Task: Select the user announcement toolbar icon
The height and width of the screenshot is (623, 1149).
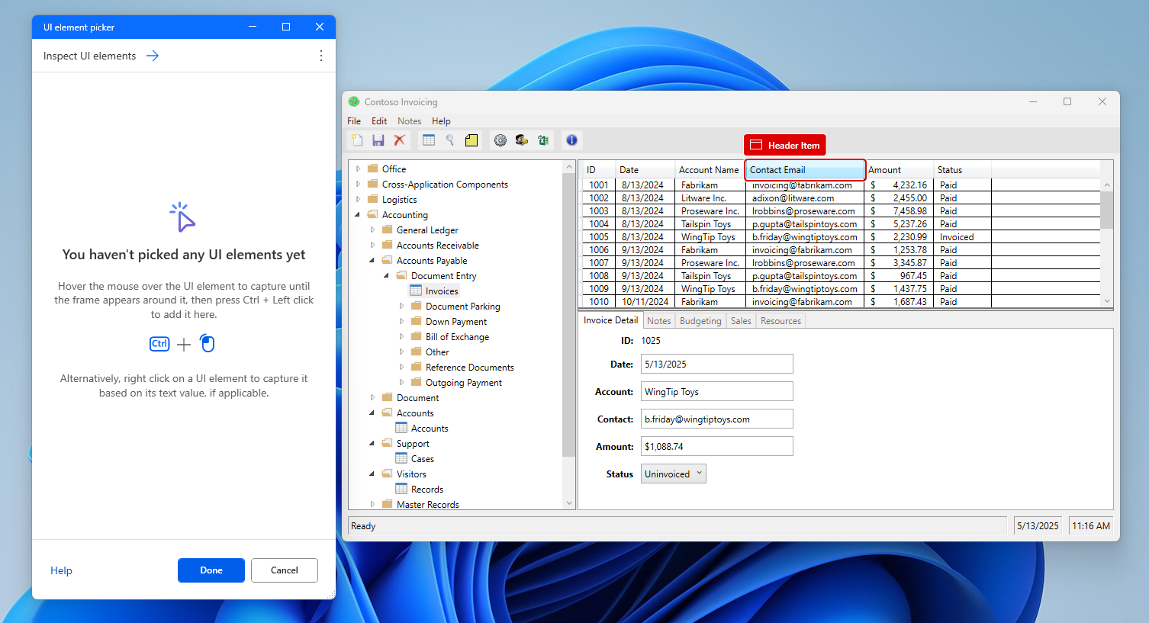Action: tap(522, 140)
